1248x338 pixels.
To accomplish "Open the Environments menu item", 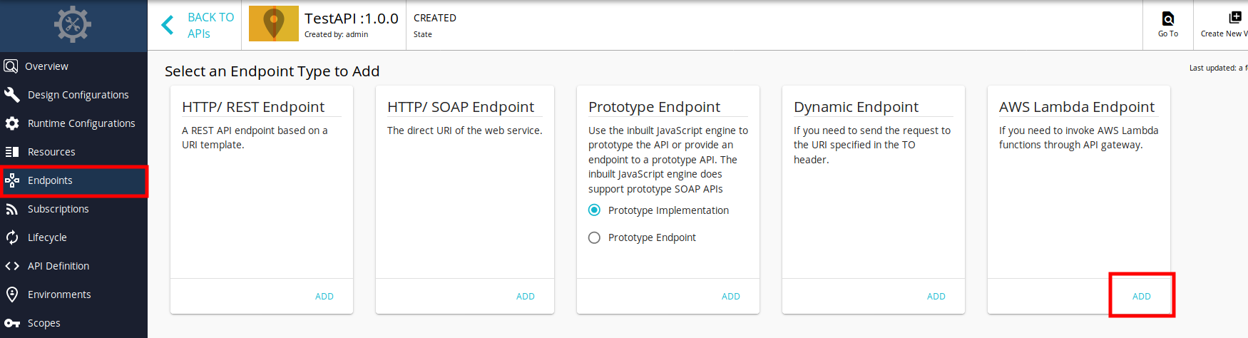I will click(x=74, y=295).
